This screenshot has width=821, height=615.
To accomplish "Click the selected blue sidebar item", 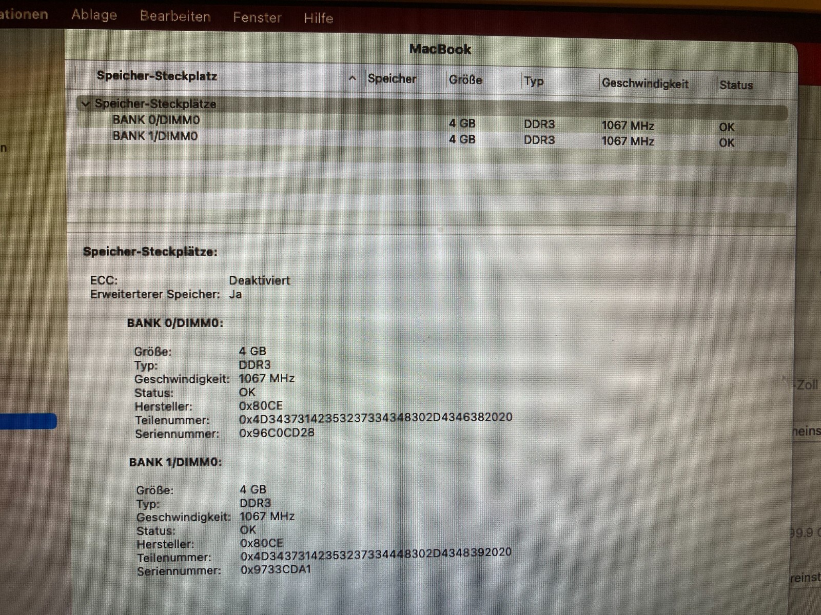I will pyautogui.click(x=28, y=421).
